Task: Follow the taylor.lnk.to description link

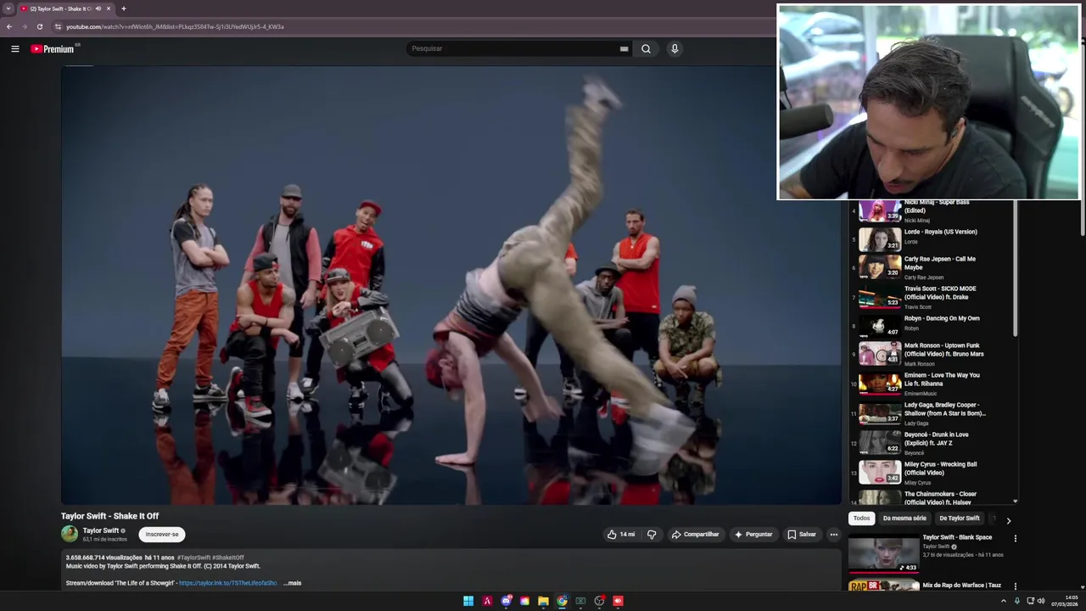Action: (228, 583)
